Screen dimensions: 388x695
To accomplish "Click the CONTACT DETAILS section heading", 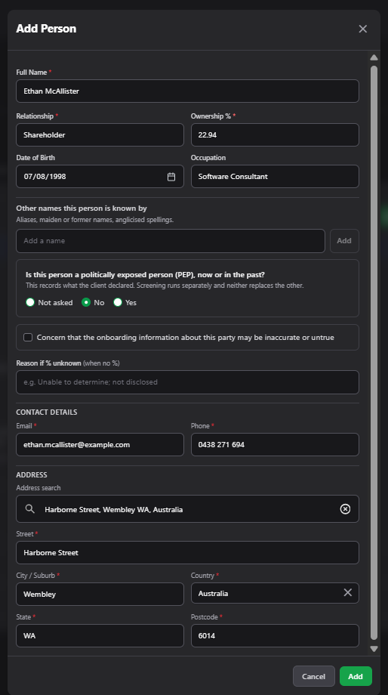I will [x=47, y=412].
